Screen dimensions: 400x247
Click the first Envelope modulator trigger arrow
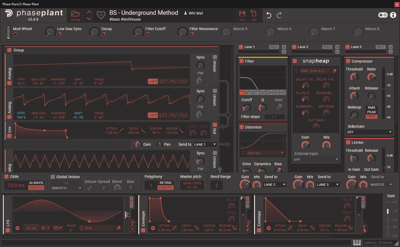[153, 228]
